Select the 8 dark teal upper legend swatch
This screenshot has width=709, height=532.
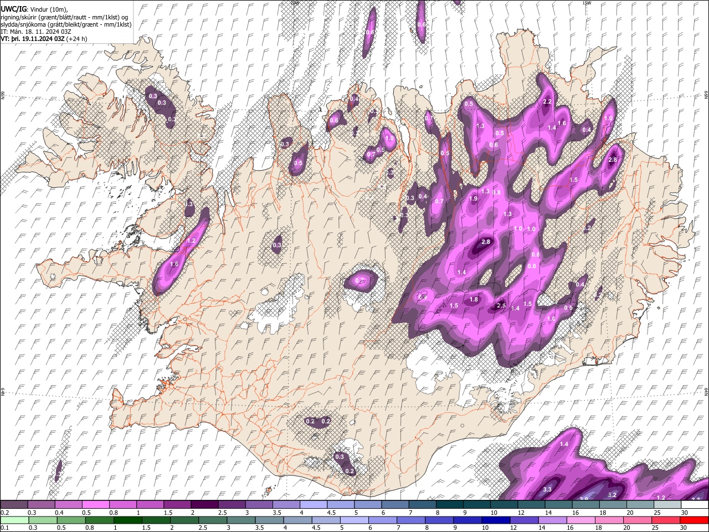pos(449,504)
